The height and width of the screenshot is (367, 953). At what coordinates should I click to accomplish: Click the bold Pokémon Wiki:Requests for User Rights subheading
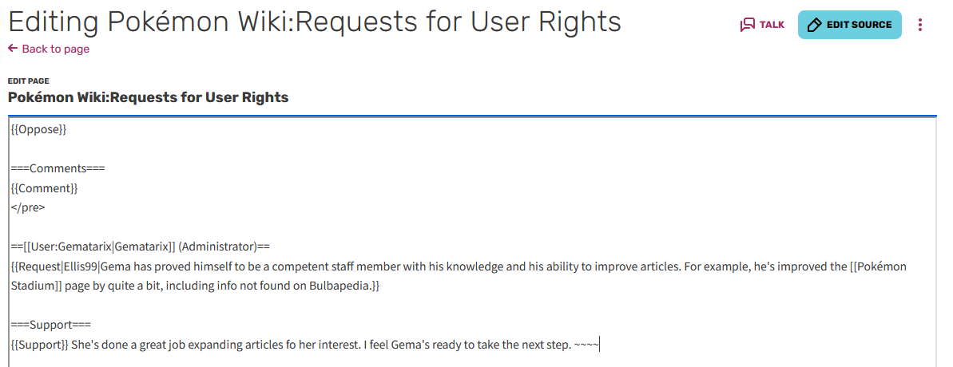coord(148,98)
